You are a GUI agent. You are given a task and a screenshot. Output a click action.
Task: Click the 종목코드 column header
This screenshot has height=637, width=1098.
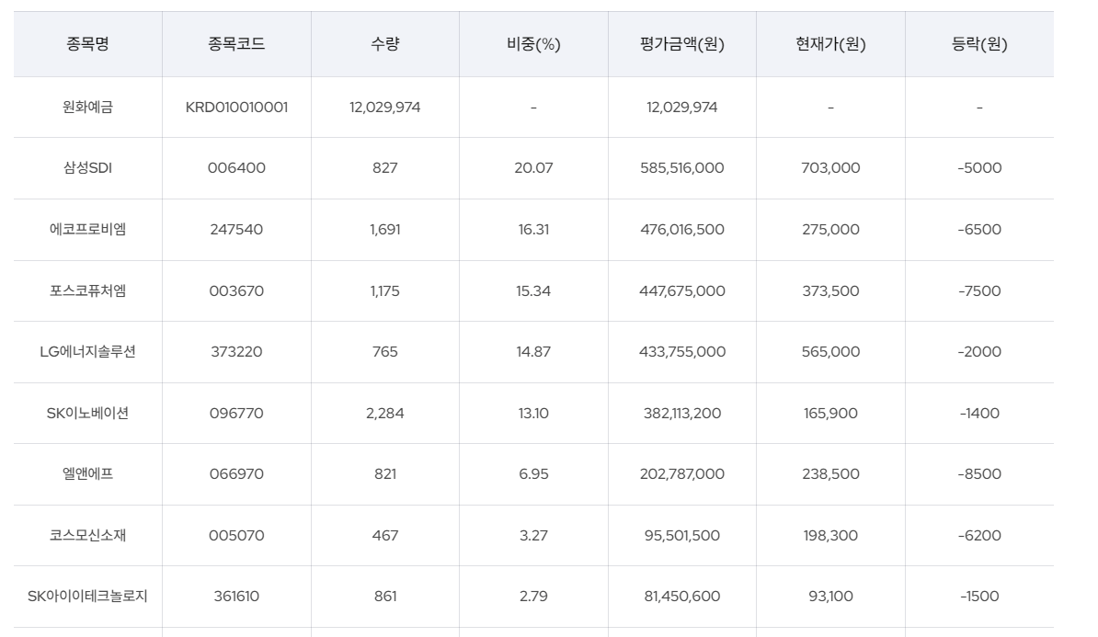236,44
